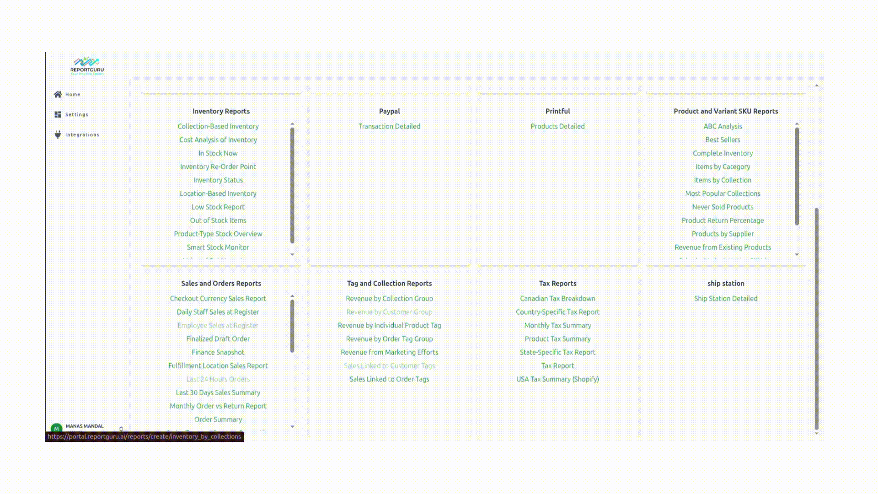Click down arrow in Sales and Orders list
Screen dimensions: 878x494
tap(292, 427)
